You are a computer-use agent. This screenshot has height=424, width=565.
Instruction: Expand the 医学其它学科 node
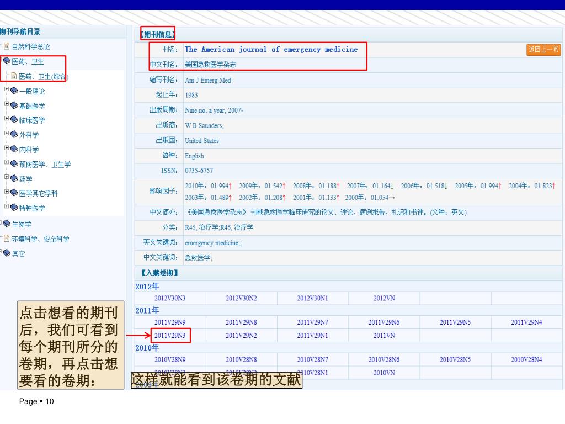[7, 192]
